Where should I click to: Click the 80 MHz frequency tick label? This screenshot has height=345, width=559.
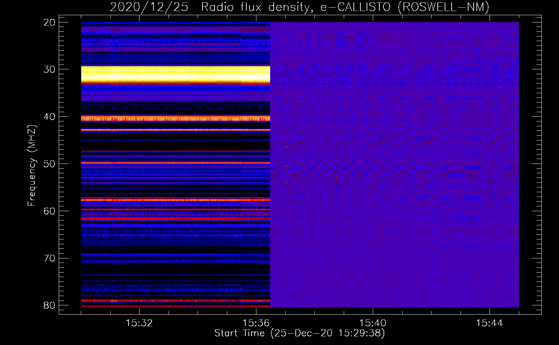pyautogui.click(x=49, y=305)
